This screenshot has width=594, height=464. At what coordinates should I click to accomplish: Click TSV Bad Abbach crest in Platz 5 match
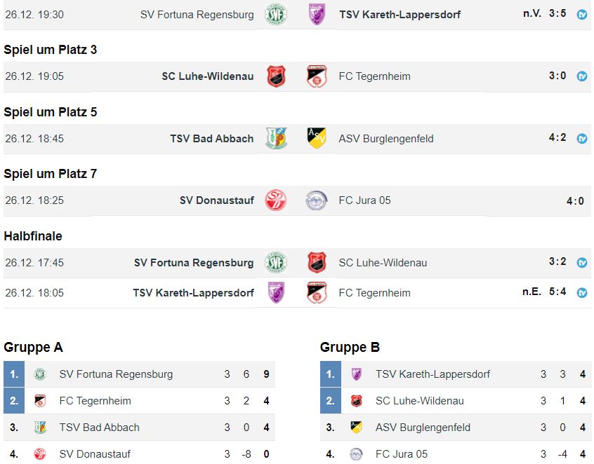pos(276,138)
